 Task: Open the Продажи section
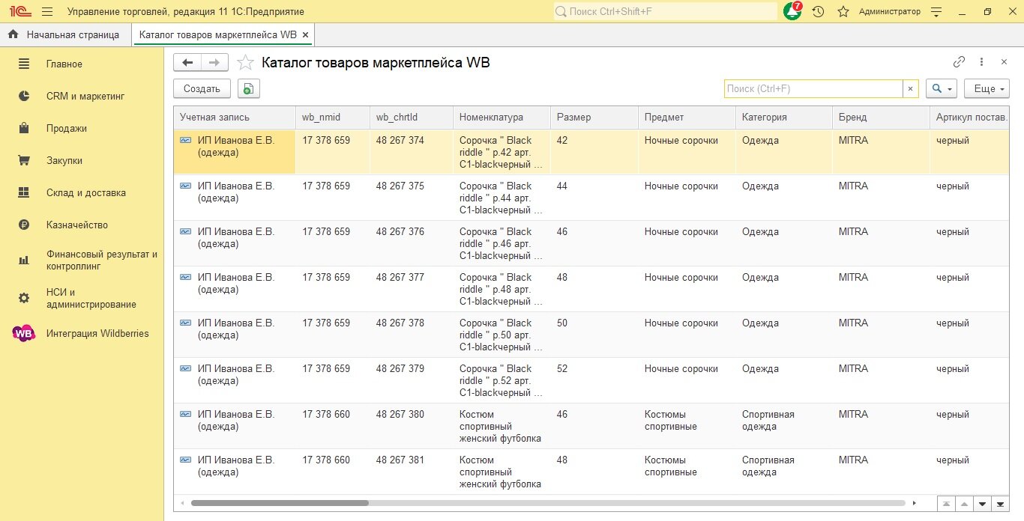point(67,129)
